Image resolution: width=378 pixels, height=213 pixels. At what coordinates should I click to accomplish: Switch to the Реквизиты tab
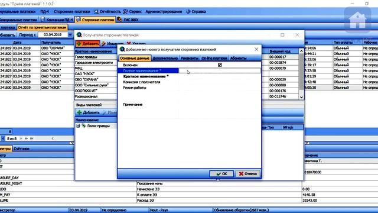pos(190,58)
